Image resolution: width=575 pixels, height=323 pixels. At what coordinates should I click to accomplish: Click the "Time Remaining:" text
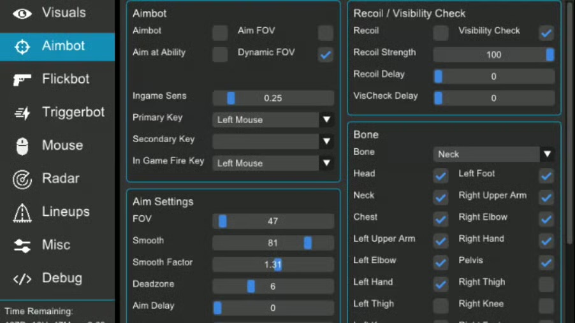(38, 312)
